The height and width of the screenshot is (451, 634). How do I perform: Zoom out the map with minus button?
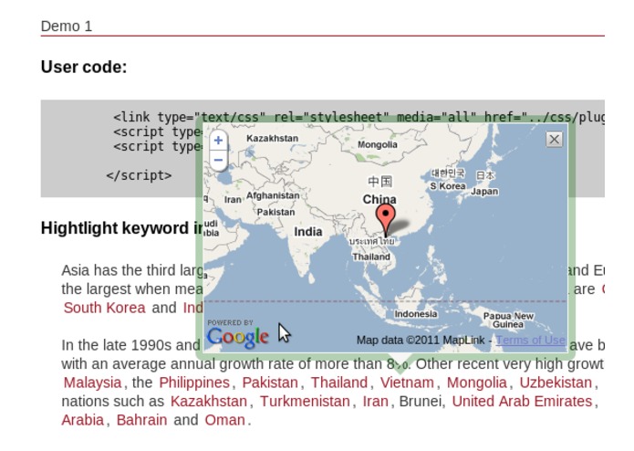click(x=218, y=160)
